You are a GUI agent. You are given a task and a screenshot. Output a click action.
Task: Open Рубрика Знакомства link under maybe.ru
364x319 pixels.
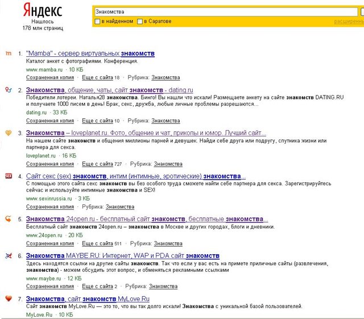pos(163,286)
